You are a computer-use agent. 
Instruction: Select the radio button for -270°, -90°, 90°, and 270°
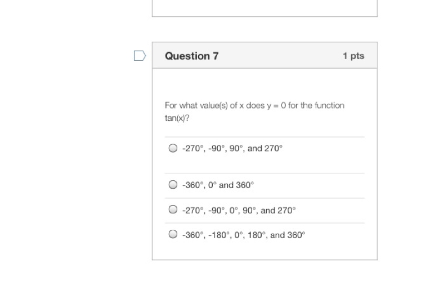pos(173,148)
